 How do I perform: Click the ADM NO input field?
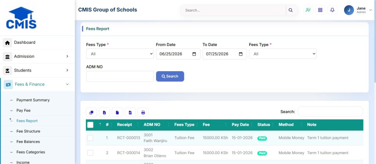pyautogui.click(x=120, y=76)
